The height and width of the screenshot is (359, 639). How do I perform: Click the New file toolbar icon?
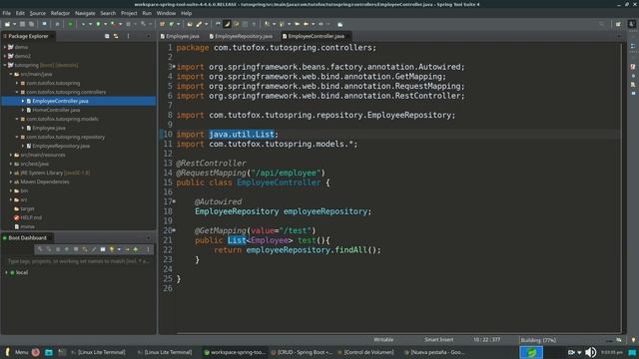tap(7, 24)
